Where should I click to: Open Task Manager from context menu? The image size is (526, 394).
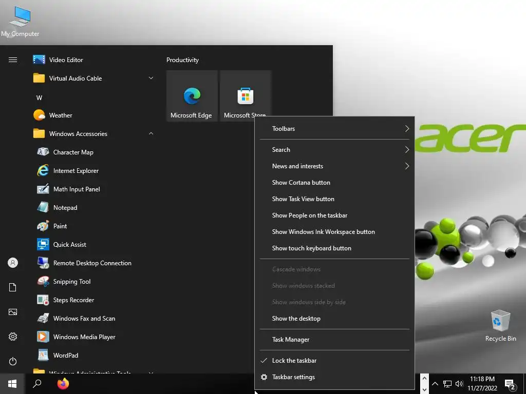[334, 340]
